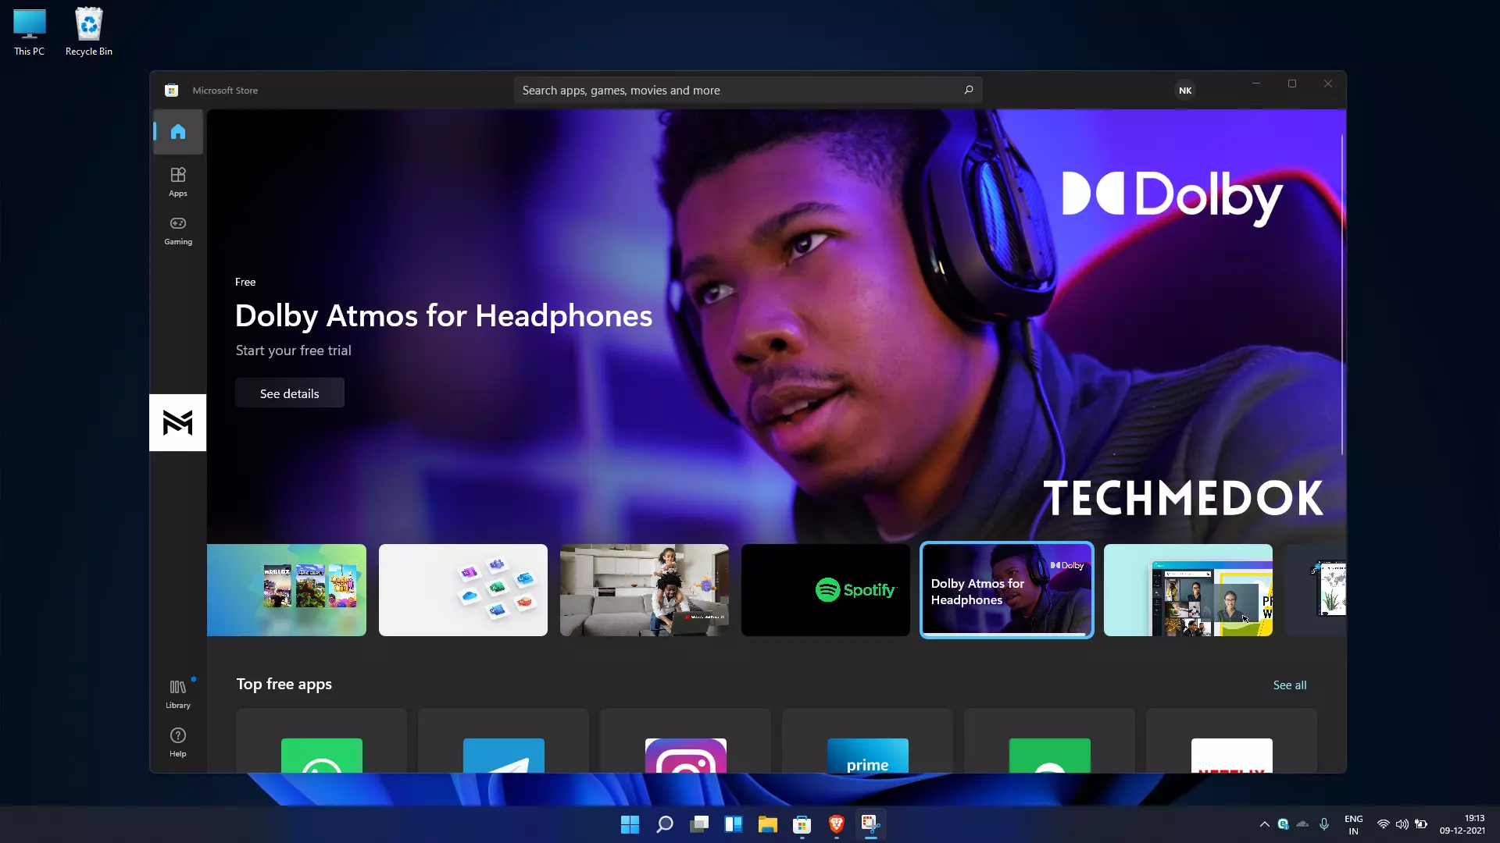The image size is (1500, 843).
Task: Click the Home navigation icon
Action: (x=178, y=130)
